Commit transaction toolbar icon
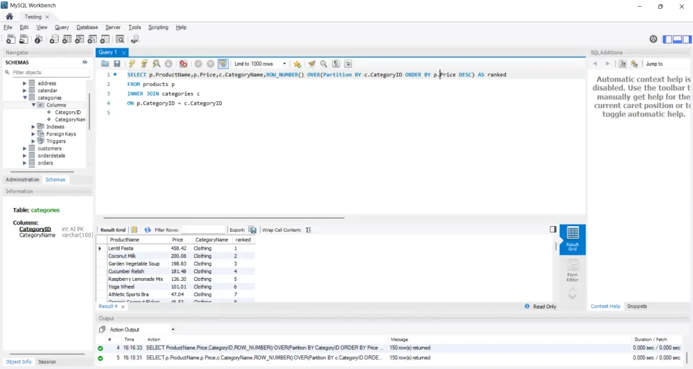The height and width of the screenshot is (369, 693). [x=198, y=64]
